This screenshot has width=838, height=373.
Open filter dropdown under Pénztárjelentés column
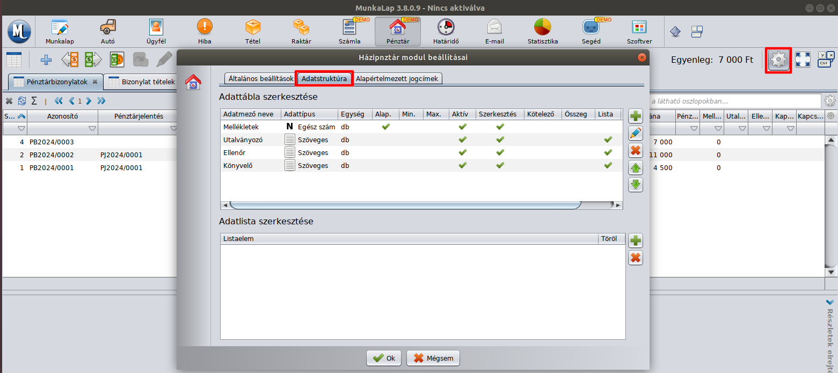tap(173, 129)
